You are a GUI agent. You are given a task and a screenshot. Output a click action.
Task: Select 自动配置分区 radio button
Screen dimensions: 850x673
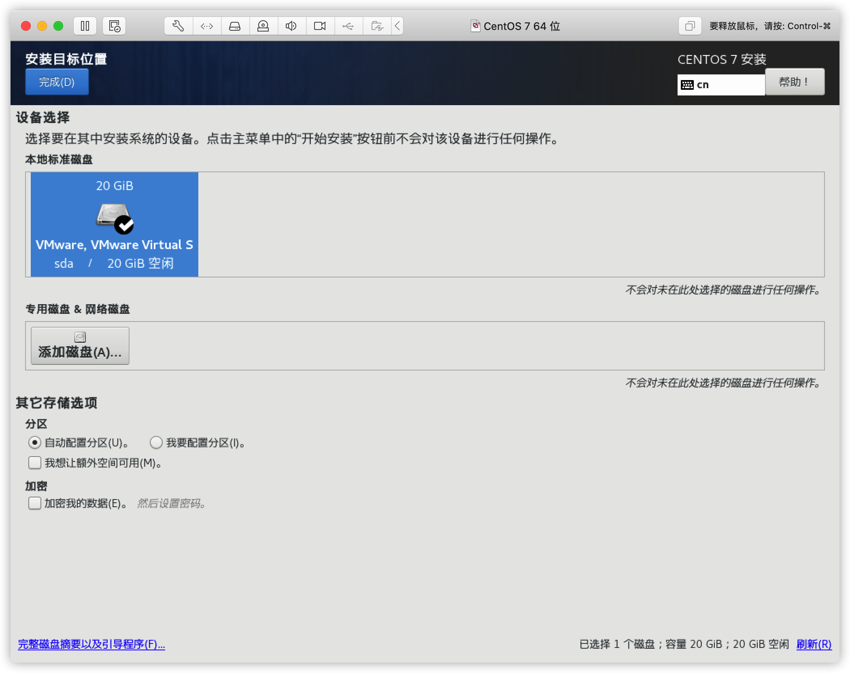point(35,443)
